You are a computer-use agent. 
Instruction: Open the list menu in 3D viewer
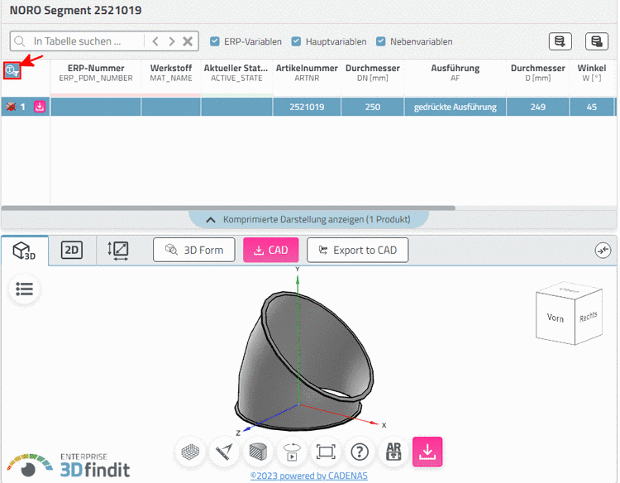pyautogui.click(x=24, y=289)
